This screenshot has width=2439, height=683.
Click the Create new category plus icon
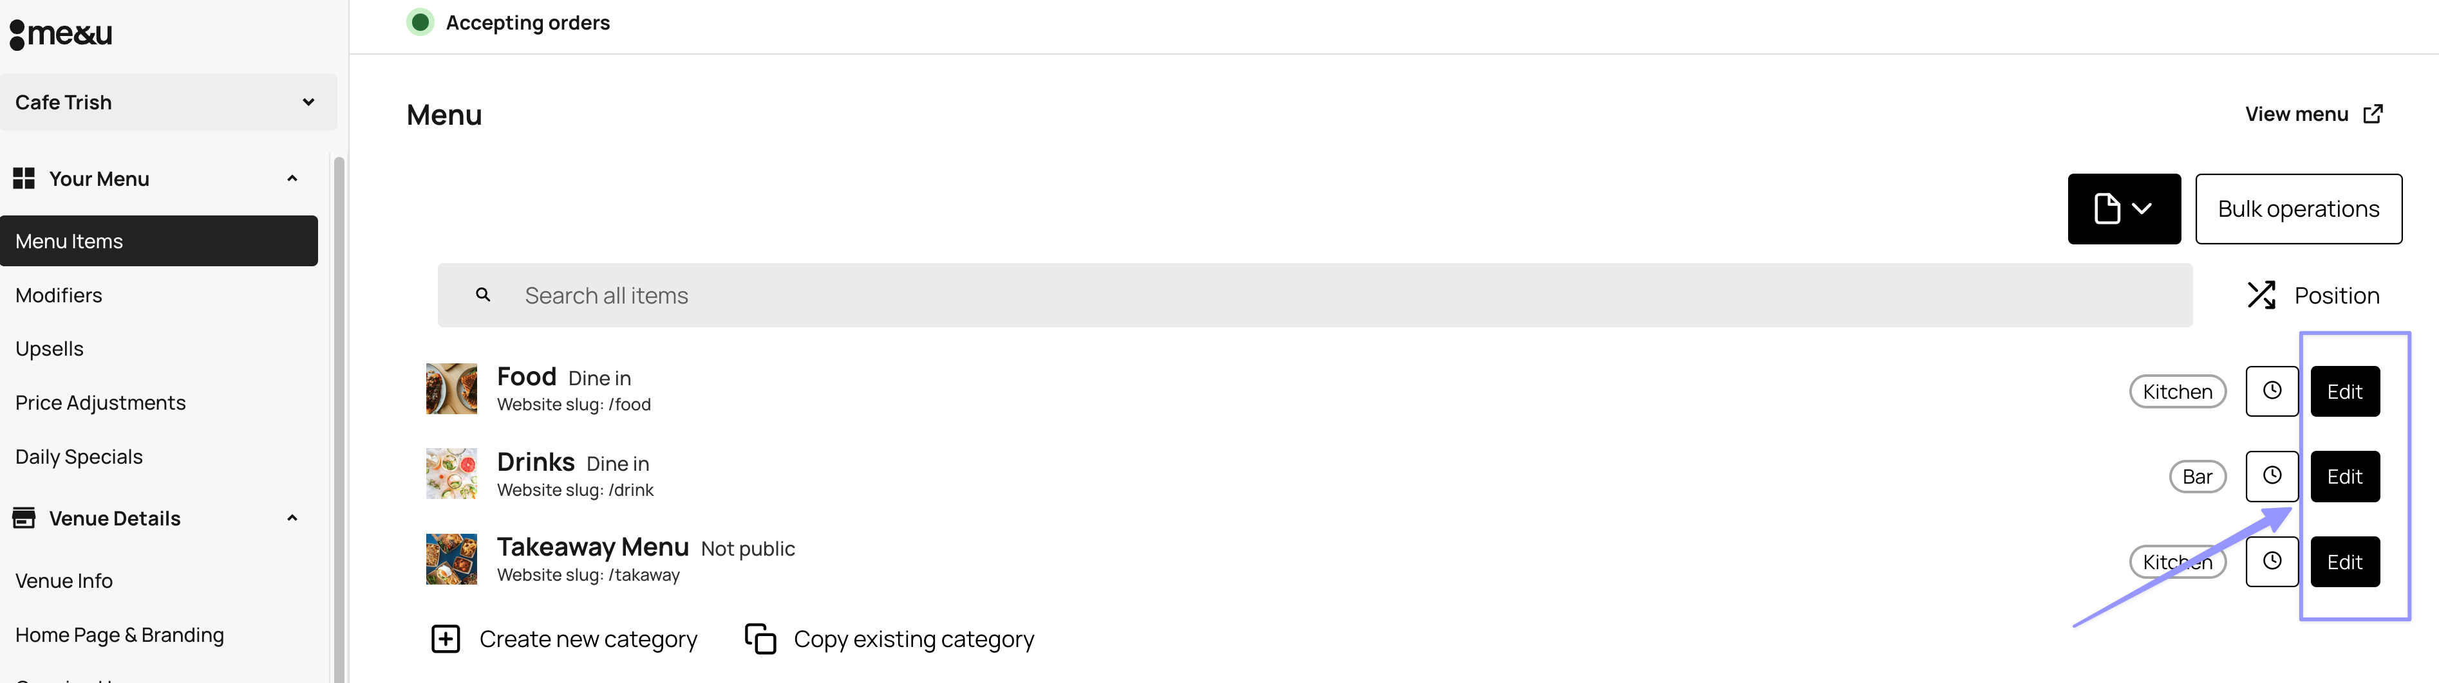coord(445,639)
